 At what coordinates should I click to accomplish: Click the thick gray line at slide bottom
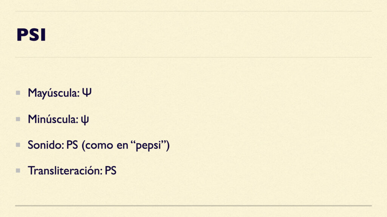pyautogui.click(x=193, y=206)
